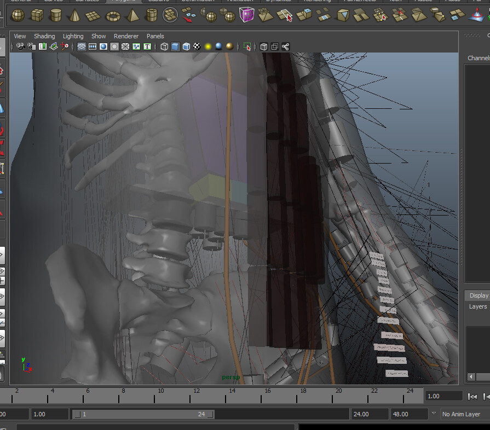This screenshot has width=490, height=430.
Task: Open the Panels menu
Action: click(155, 36)
